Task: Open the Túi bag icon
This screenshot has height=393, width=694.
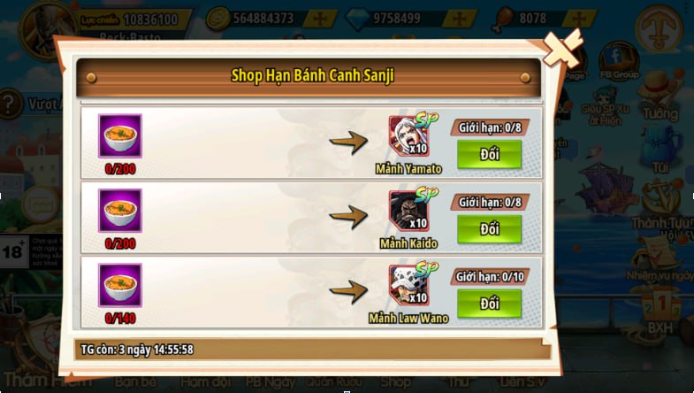Action: tap(660, 150)
